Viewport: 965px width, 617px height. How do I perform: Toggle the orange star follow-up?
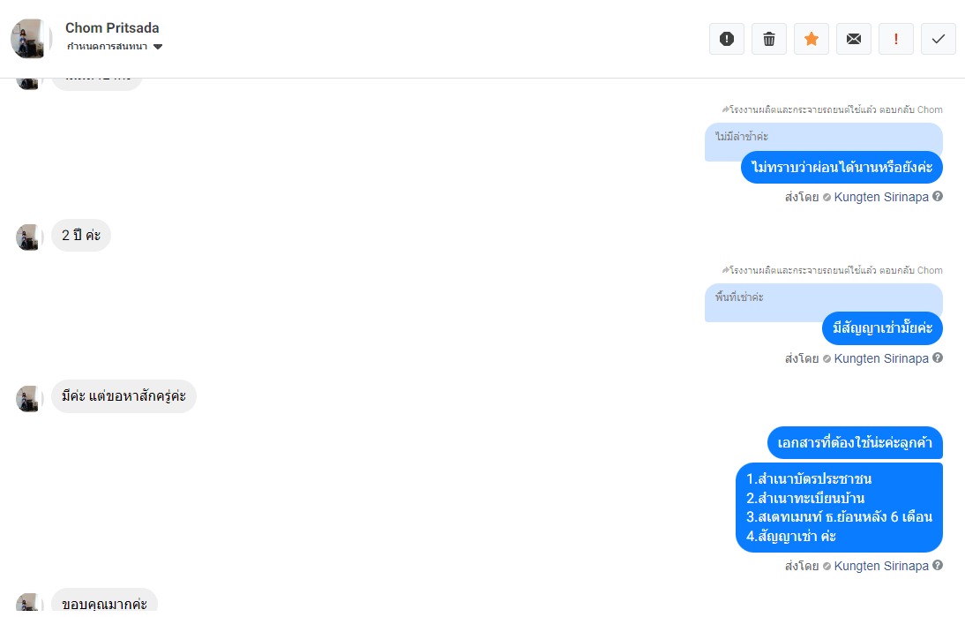click(812, 39)
